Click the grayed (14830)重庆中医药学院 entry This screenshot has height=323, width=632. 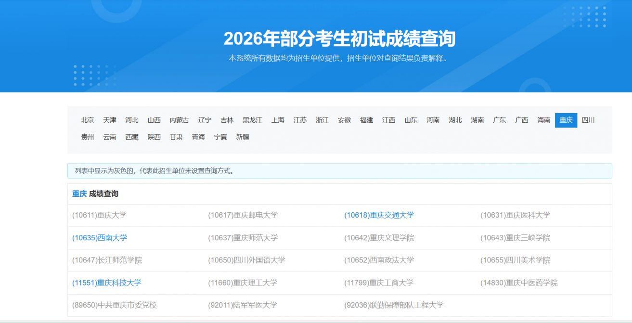tap(519, 283)
